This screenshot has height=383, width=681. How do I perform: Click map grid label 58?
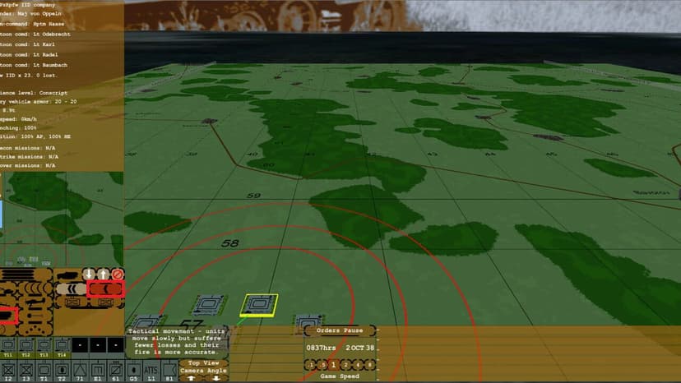pyautogui.click(x=229, y=243)
